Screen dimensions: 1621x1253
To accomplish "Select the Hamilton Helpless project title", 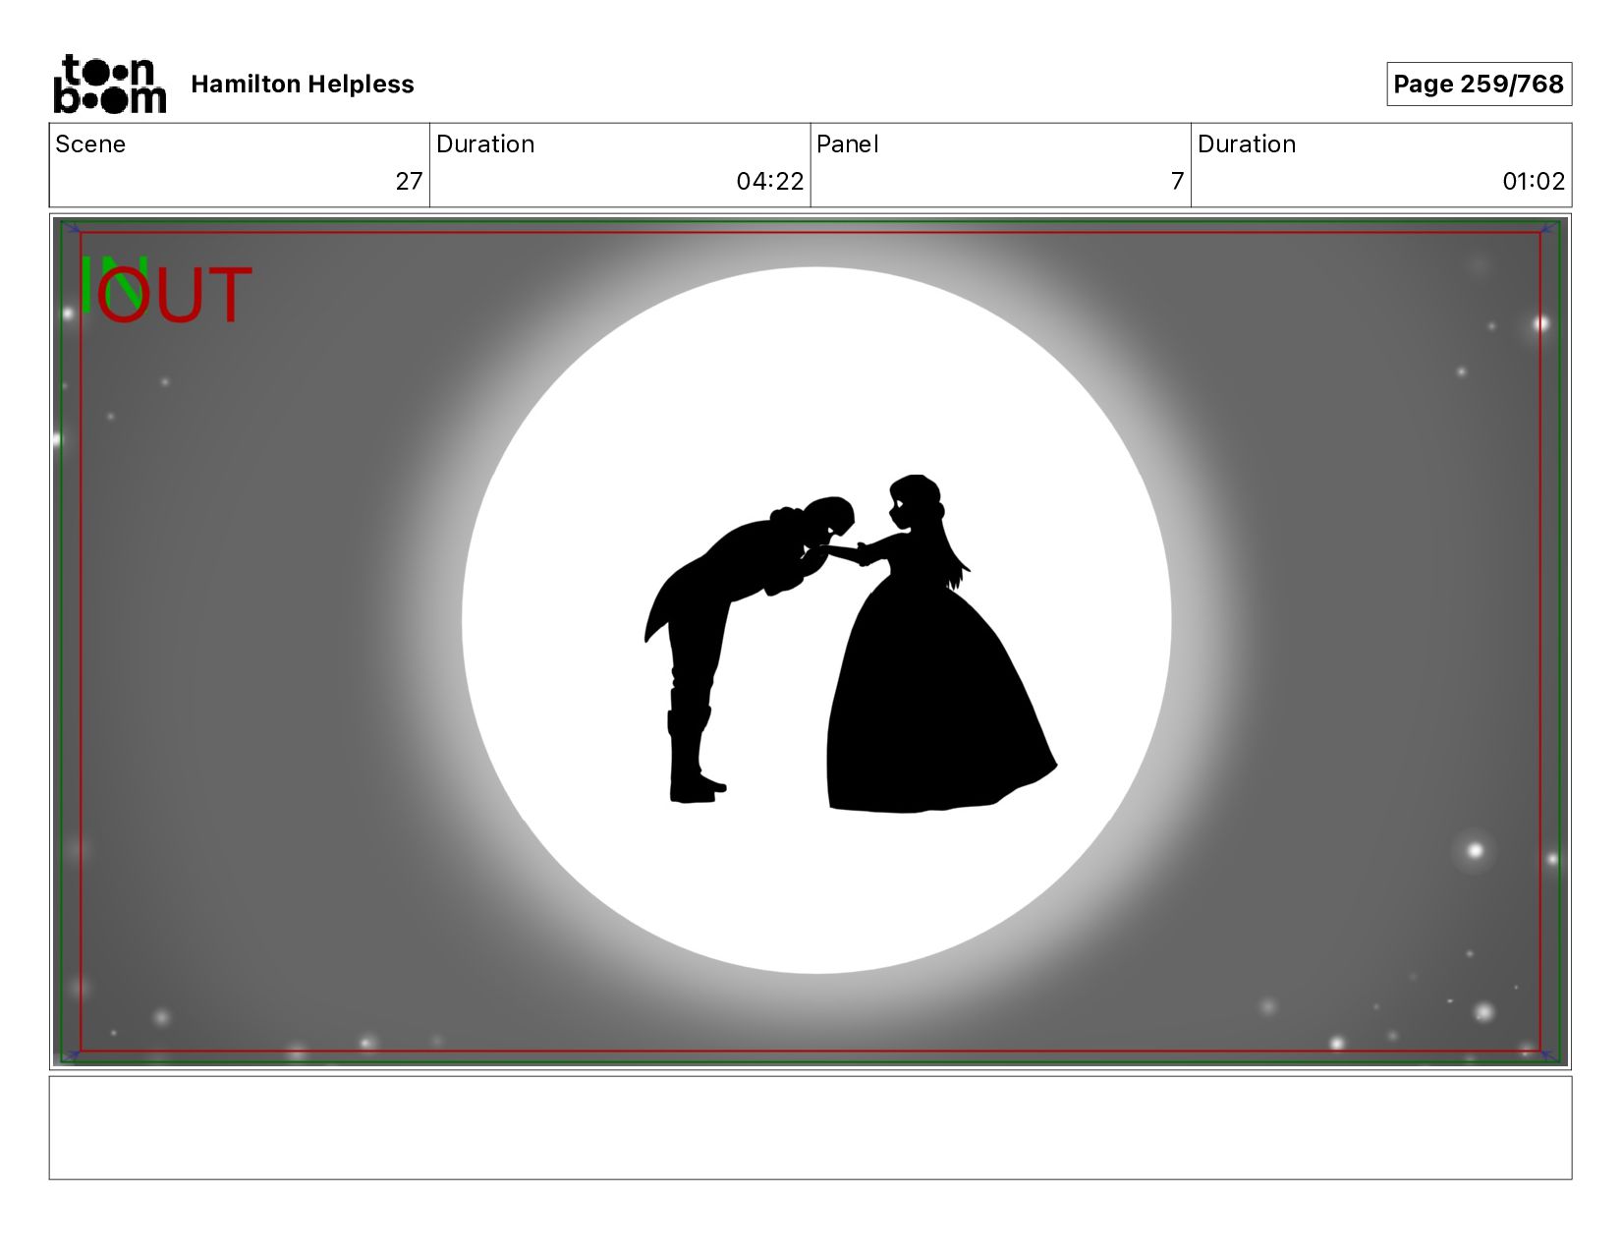I will tap(303, 85).
